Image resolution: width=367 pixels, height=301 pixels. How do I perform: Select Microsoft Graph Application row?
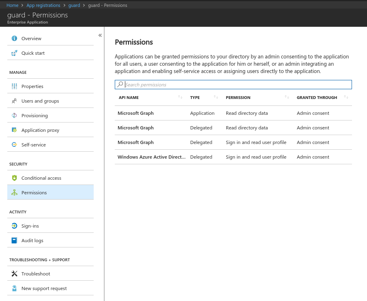coord(233,113)
